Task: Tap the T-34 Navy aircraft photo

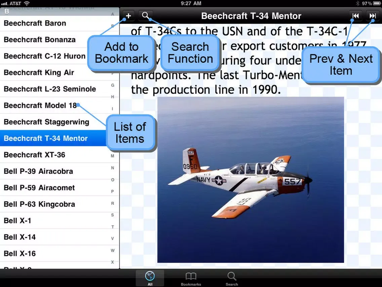Action: [251, 180]
